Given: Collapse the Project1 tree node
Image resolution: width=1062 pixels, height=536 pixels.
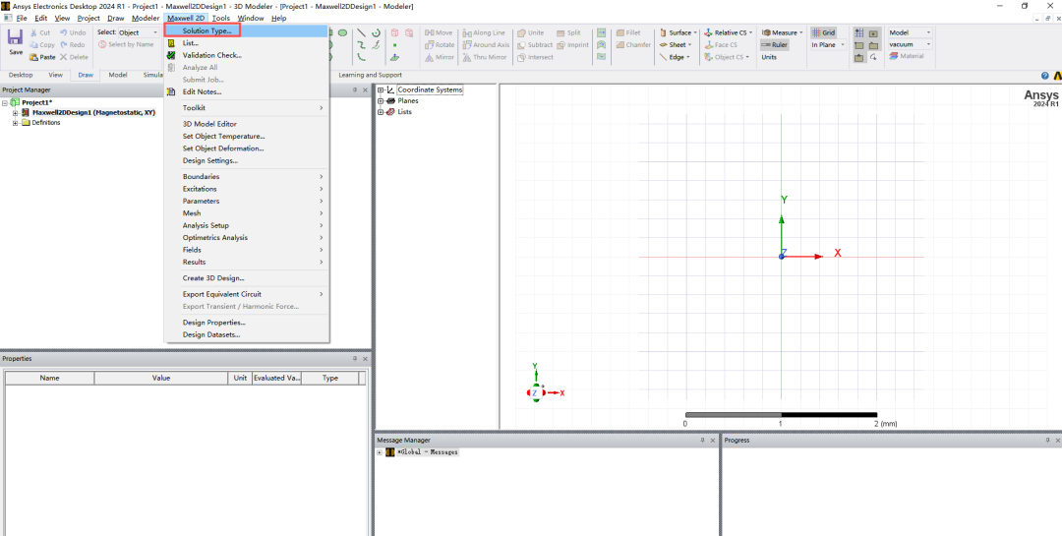Looking at the screenshot, I should click(6, 102).
